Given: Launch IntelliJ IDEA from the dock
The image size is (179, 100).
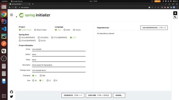Looking at the screenshot, I should click(x=4, y=21).
